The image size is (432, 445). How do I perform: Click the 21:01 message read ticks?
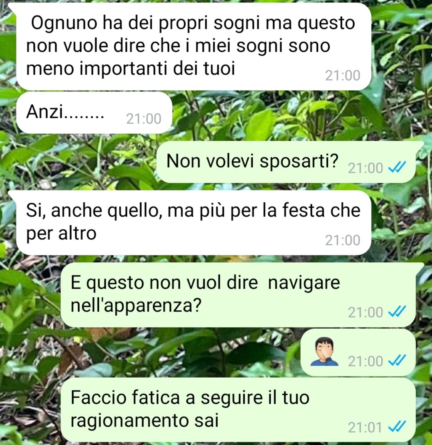click(397, 426)
